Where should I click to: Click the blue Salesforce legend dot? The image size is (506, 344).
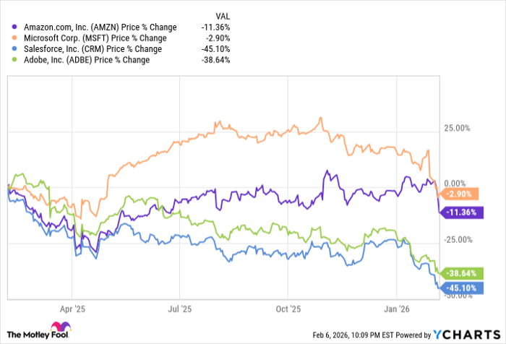coord(17,49)
